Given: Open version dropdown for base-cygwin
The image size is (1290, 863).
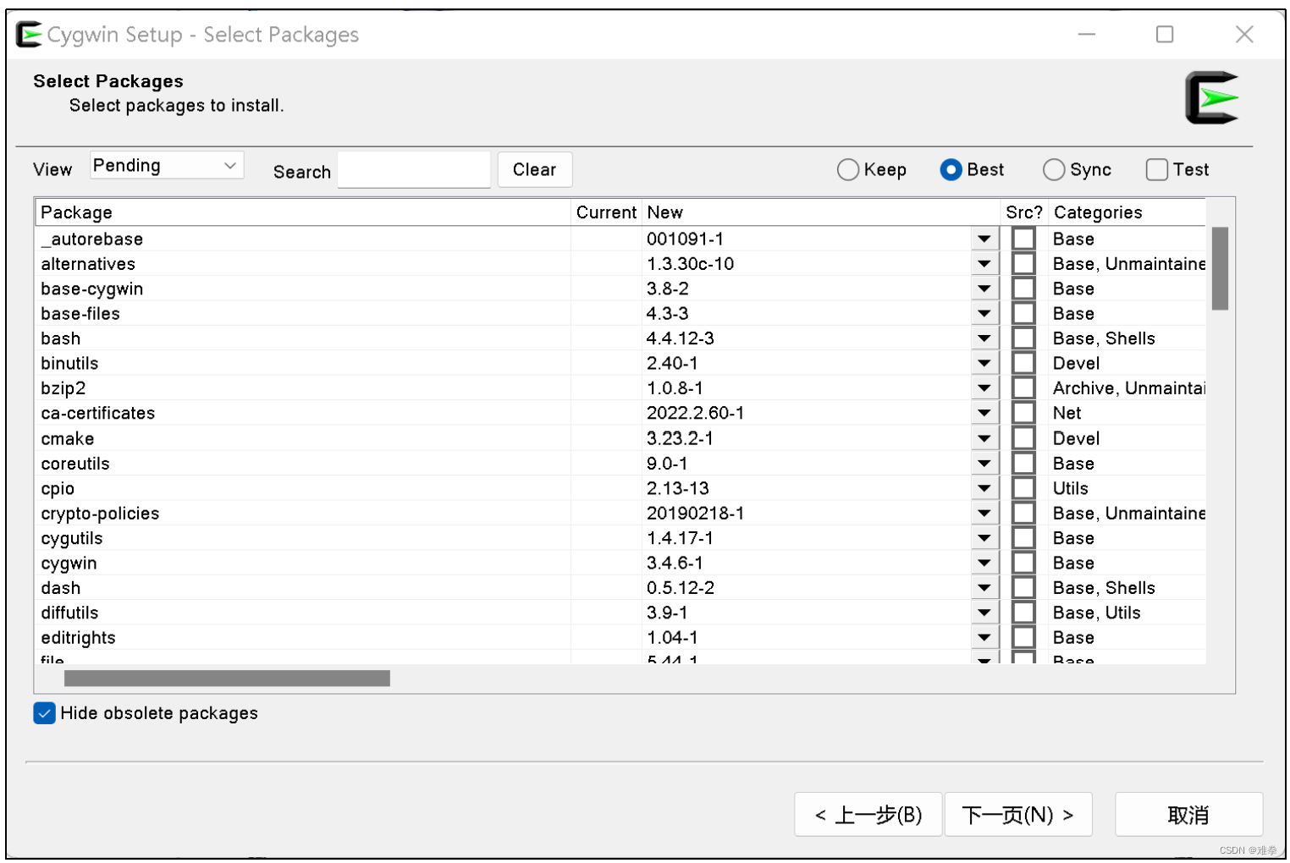Looking at the screenshot, I should coord(984,289).
